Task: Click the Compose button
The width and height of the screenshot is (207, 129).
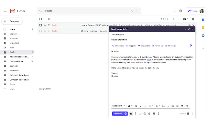Action: [x=12, y=21]
